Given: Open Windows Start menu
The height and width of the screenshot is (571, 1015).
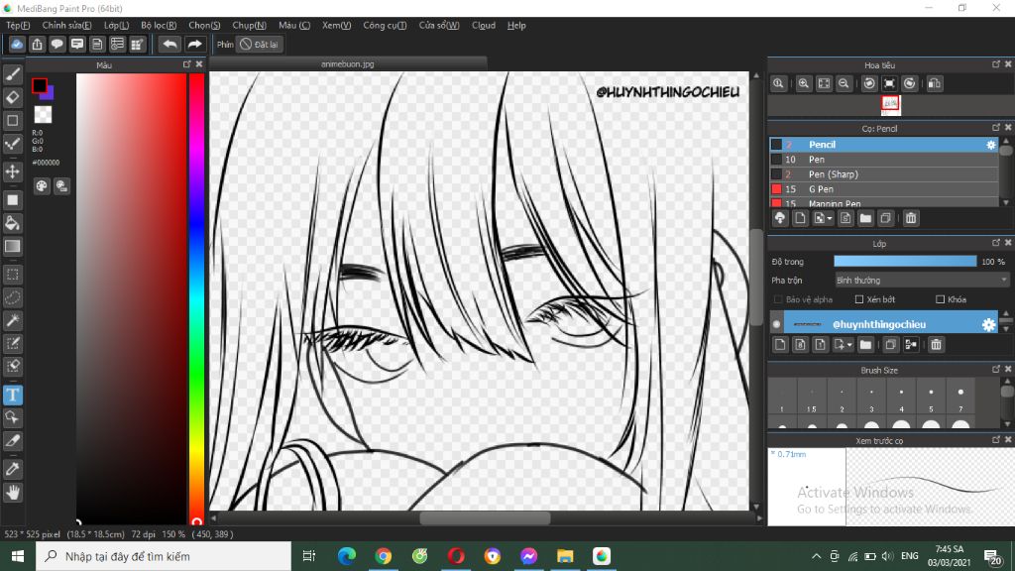Looking at the screenshot, I should [x=18, y=556].
